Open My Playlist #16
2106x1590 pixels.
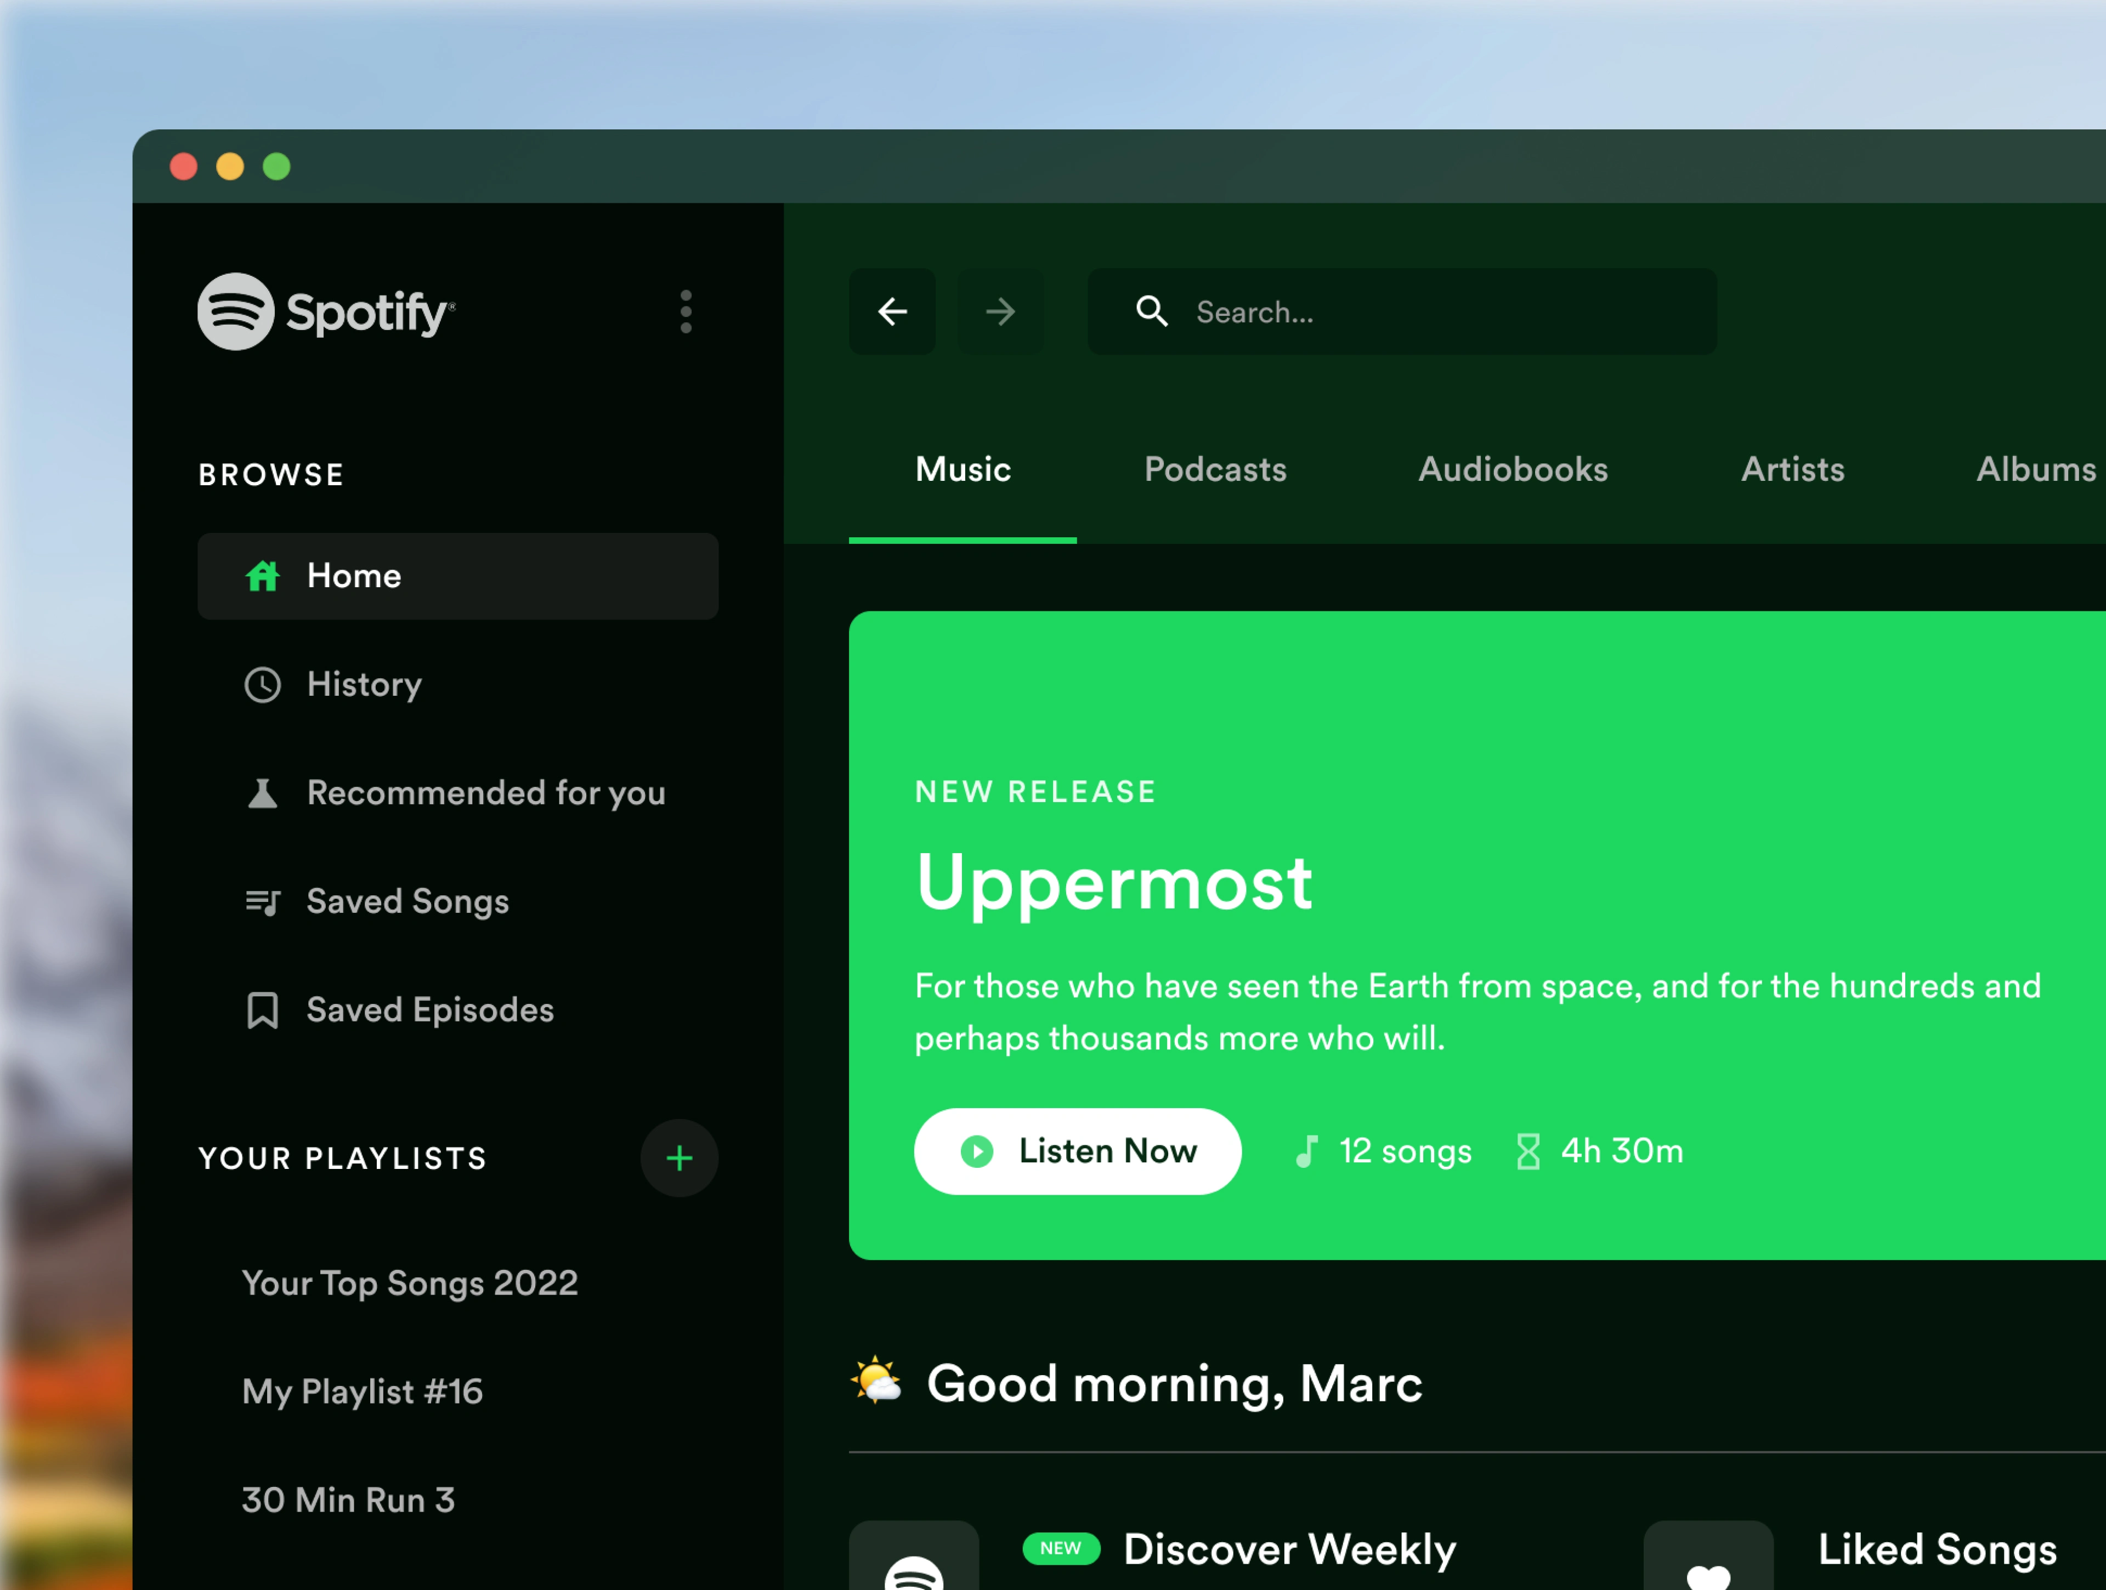pyautogui.click(x=362, y=1391)
